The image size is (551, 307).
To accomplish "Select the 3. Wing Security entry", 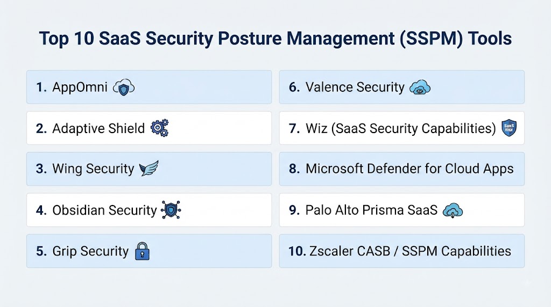I will click(149, 169).
